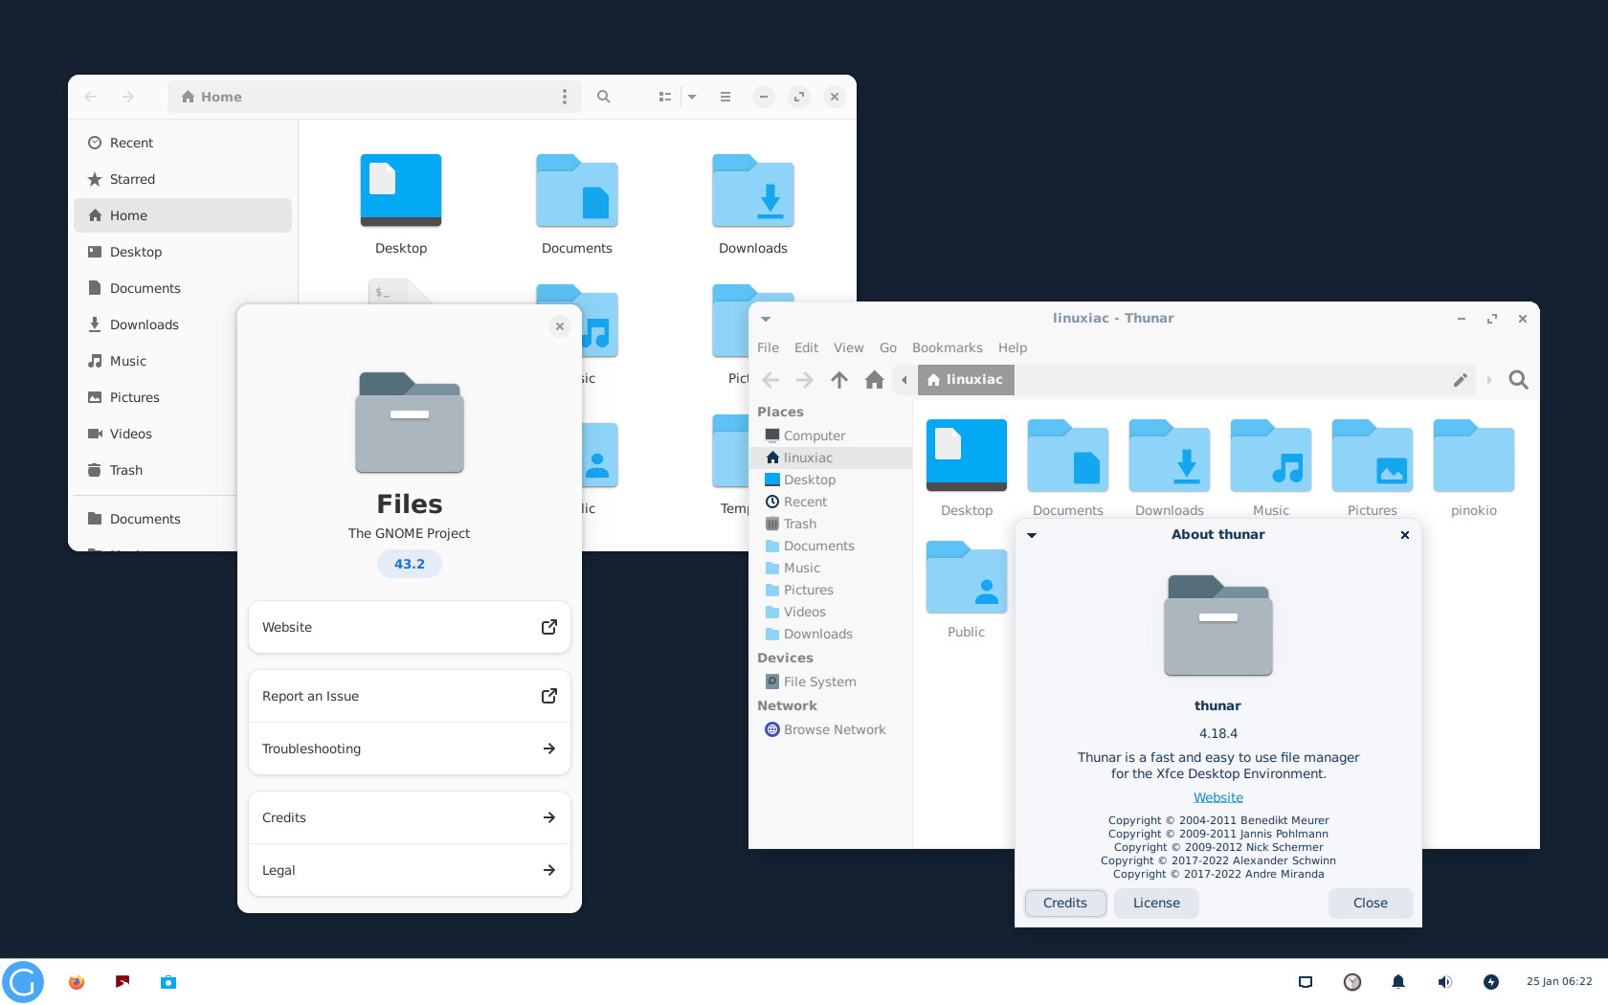The height and width of the screenshot is (1005, 1608).
Task: Launch Firefox from the taskbar
Action: (x=77, y=982)
